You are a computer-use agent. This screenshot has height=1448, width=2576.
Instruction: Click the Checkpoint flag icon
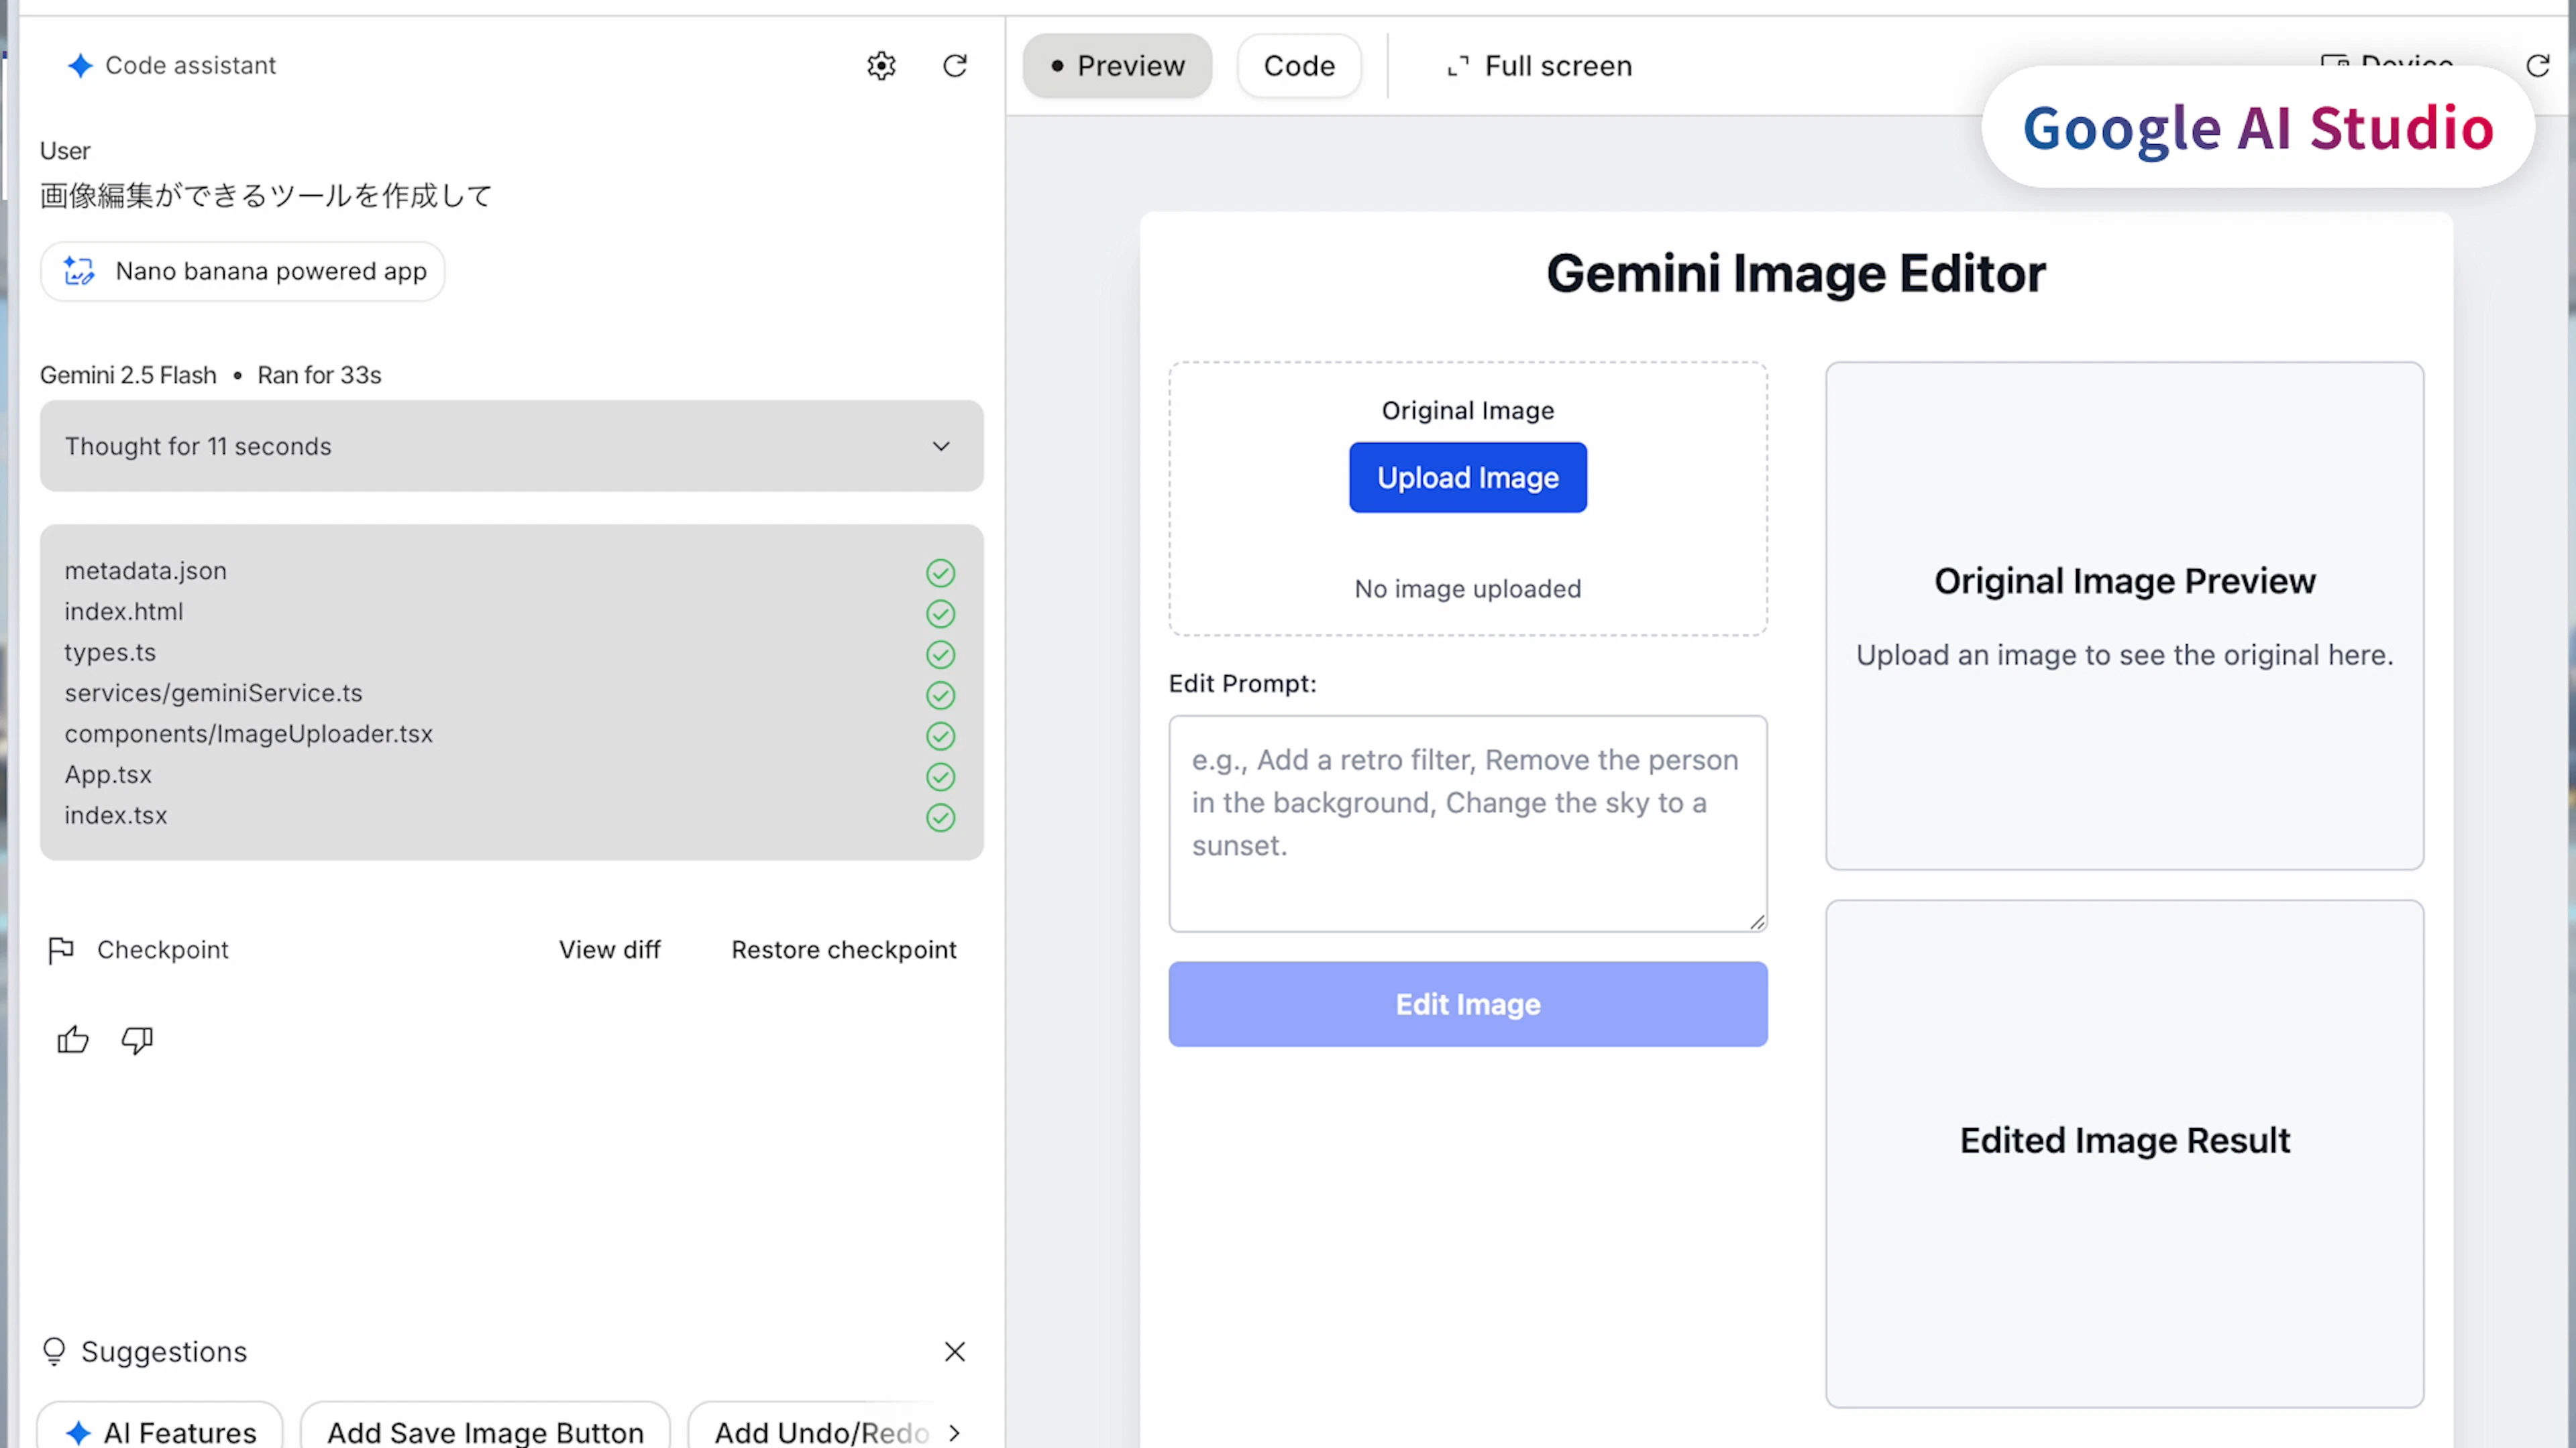tap(61, 949)
